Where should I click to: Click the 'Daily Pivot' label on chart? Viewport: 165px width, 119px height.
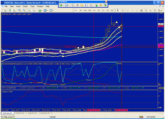pos(70,47)
